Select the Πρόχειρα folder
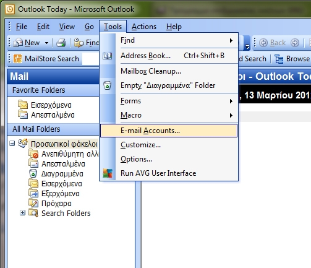The width and height of the screenshot is (311, 268). coord(56,204)
